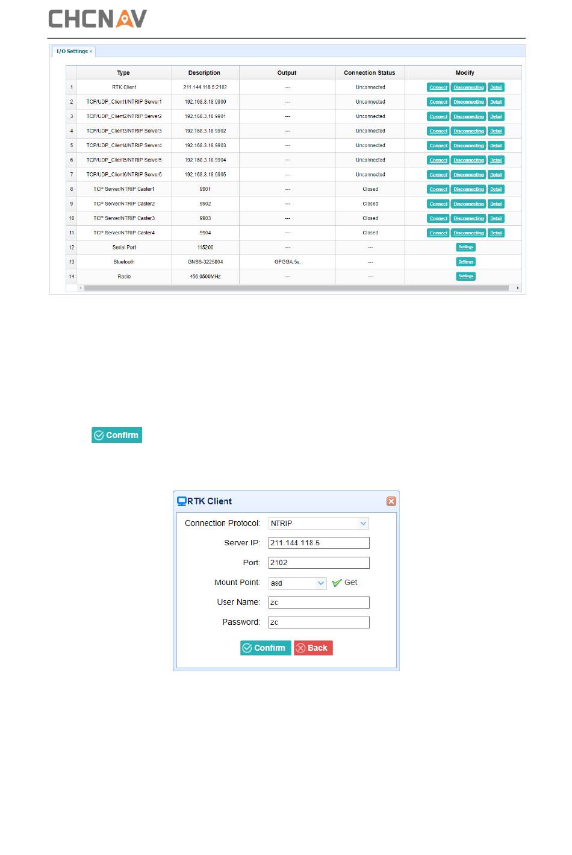Click the scrollbar right arrow
This screenshot has height=855, width=572.
click(518, 288)
